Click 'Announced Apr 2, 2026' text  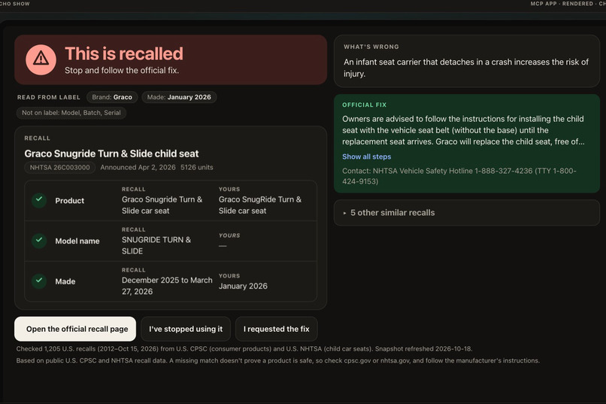pos(138,168)
